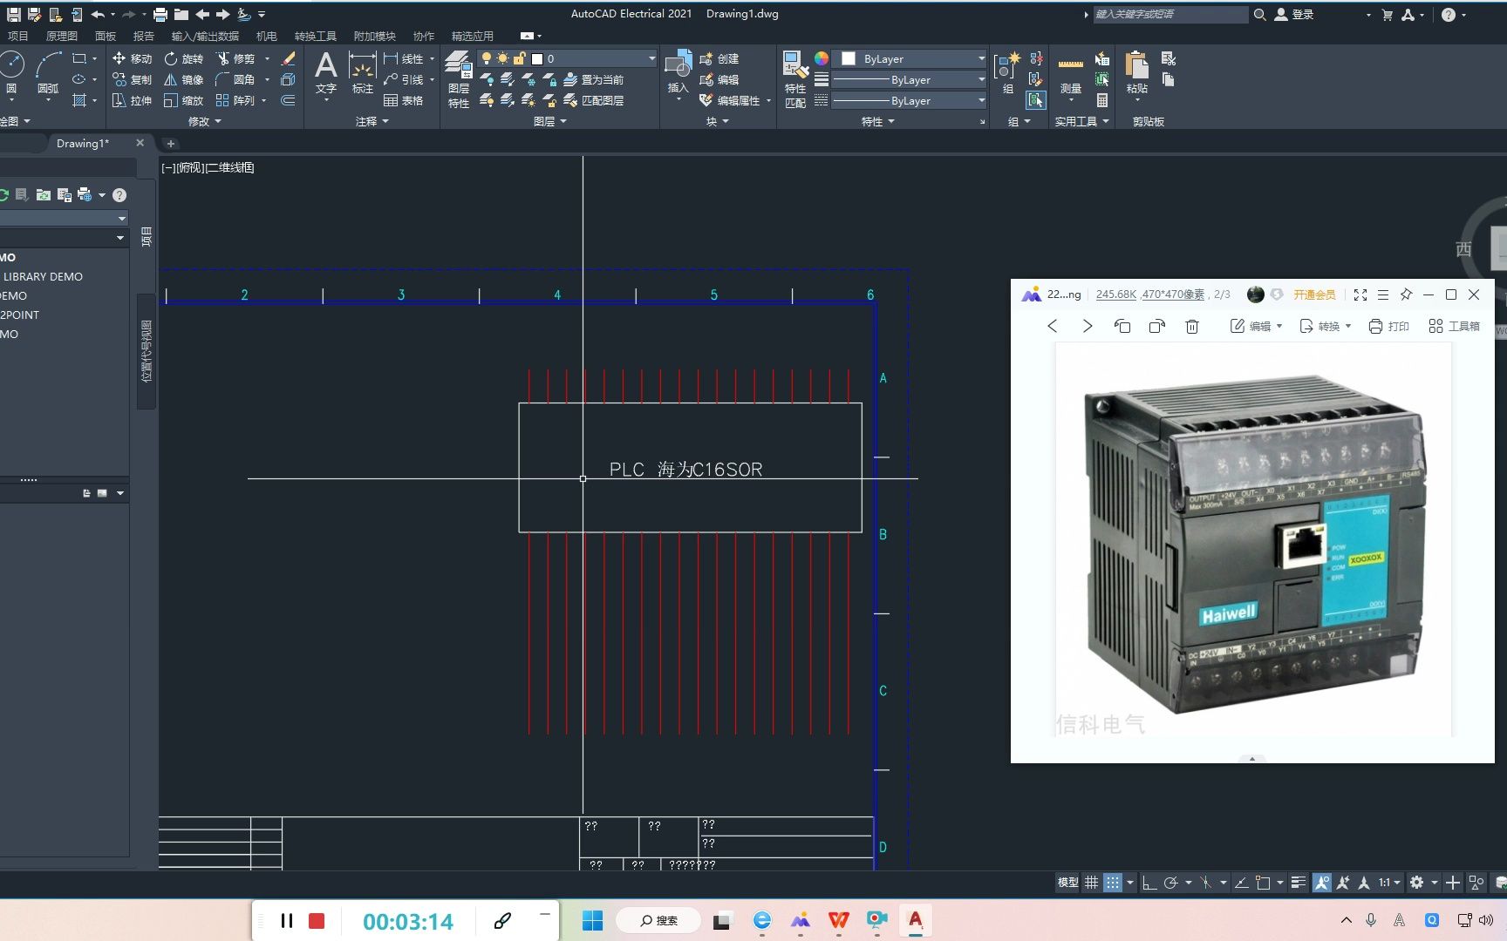Open Layer Properties (图层特性) panel

[x=459, y=79]
